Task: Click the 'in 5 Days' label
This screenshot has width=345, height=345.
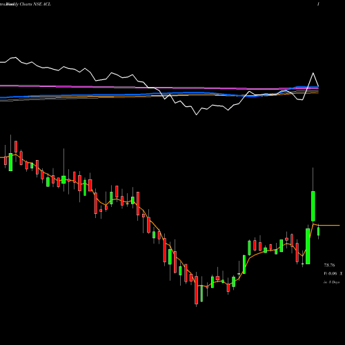Action: click(332, 282)
